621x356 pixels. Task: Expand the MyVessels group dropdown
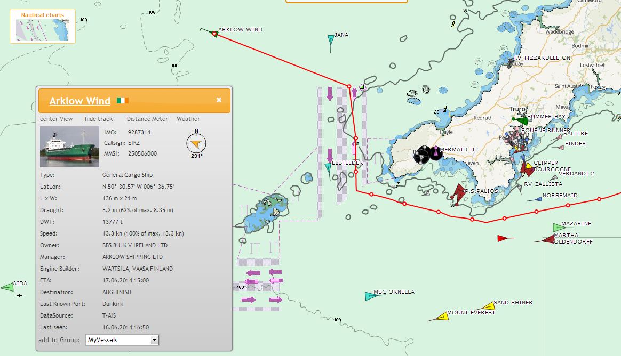point(155,340)
